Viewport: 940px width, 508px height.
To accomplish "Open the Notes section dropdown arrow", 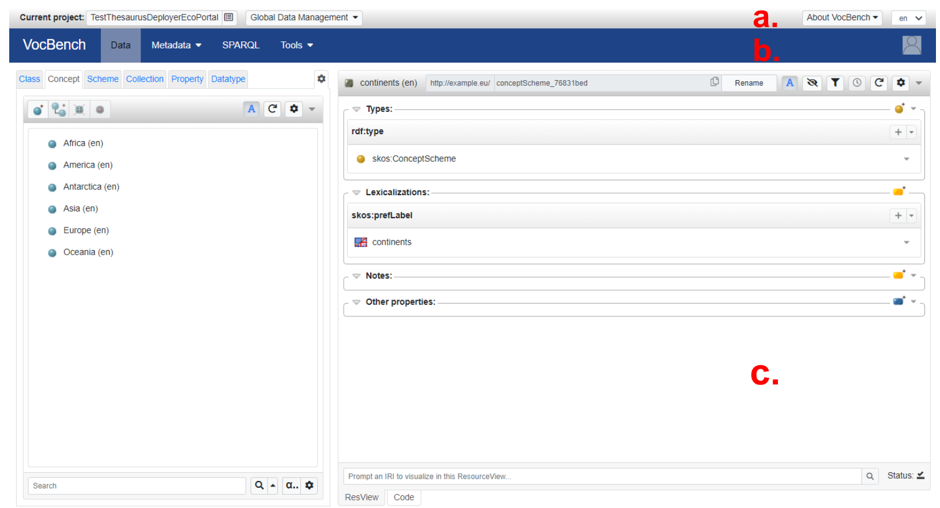I will pos(913,275).
